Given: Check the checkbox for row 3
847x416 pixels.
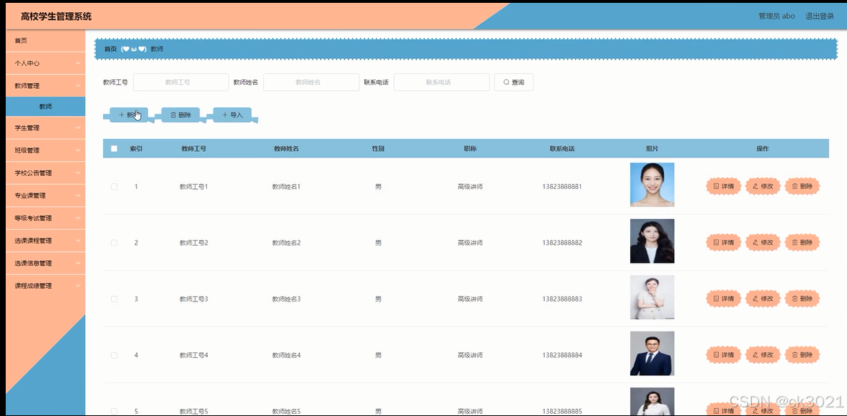Looking at the screenshot, I should [114, 299].
